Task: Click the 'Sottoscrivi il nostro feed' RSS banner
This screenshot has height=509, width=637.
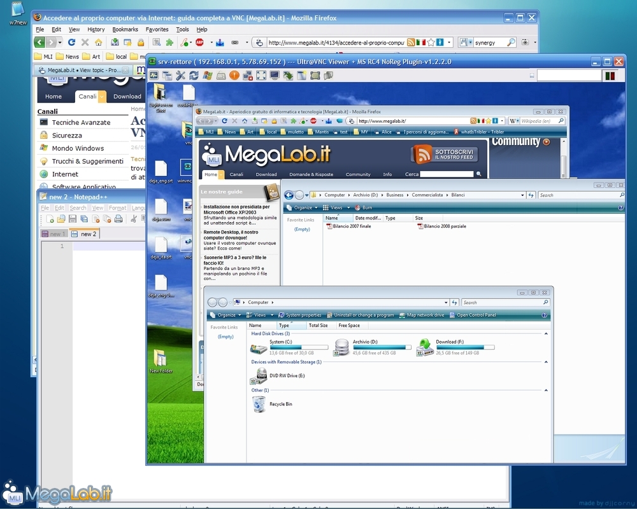Action: coord(444,154)
